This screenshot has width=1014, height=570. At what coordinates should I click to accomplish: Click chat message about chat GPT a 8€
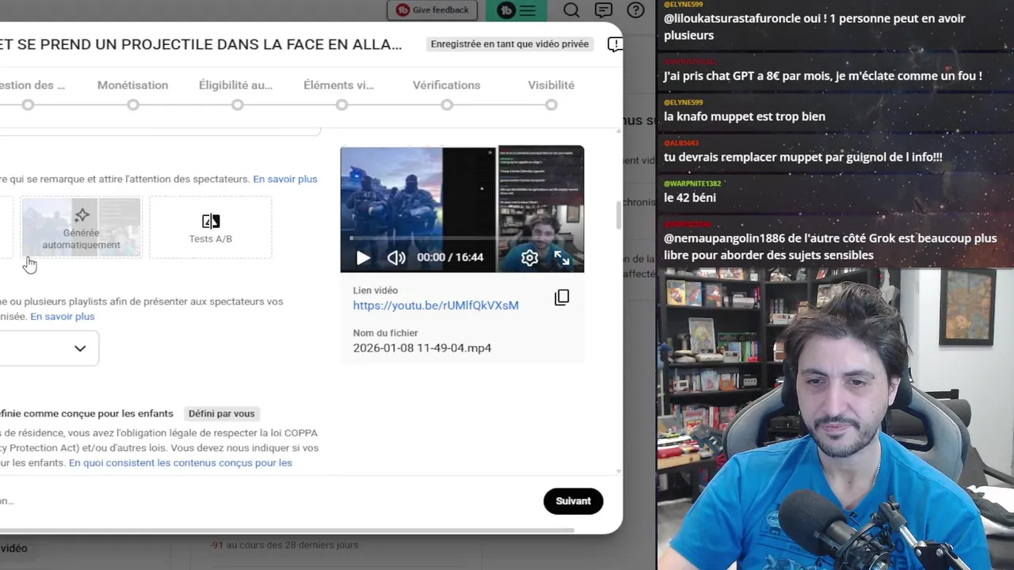822,76
